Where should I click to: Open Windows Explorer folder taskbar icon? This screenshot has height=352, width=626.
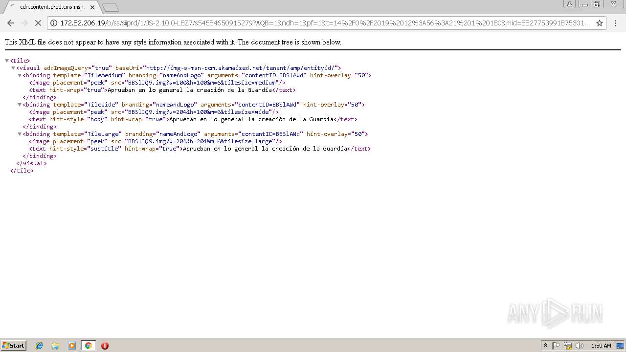[x=56, y=346]
